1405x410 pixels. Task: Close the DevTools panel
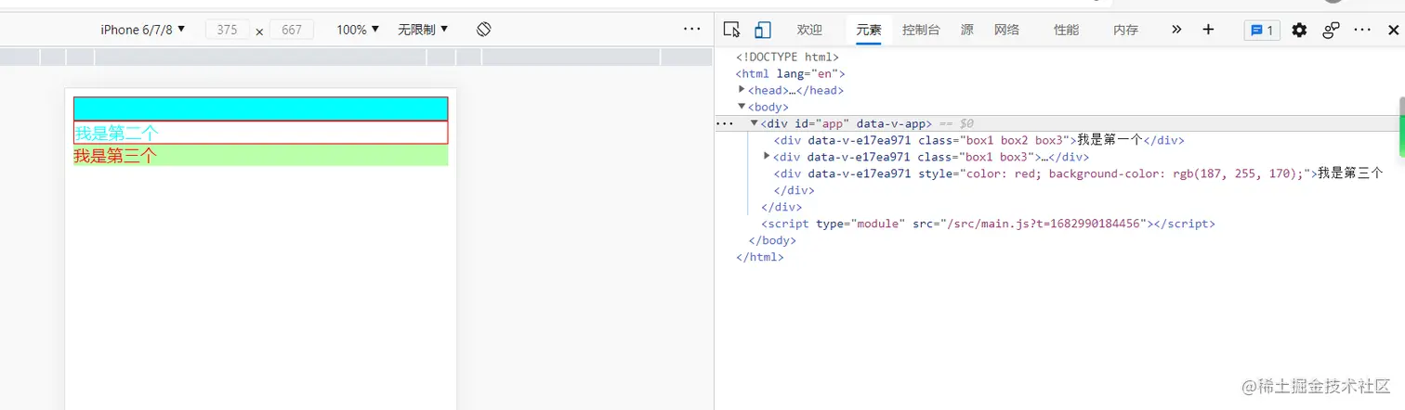pyautogui.click(x=1393, y=30)
